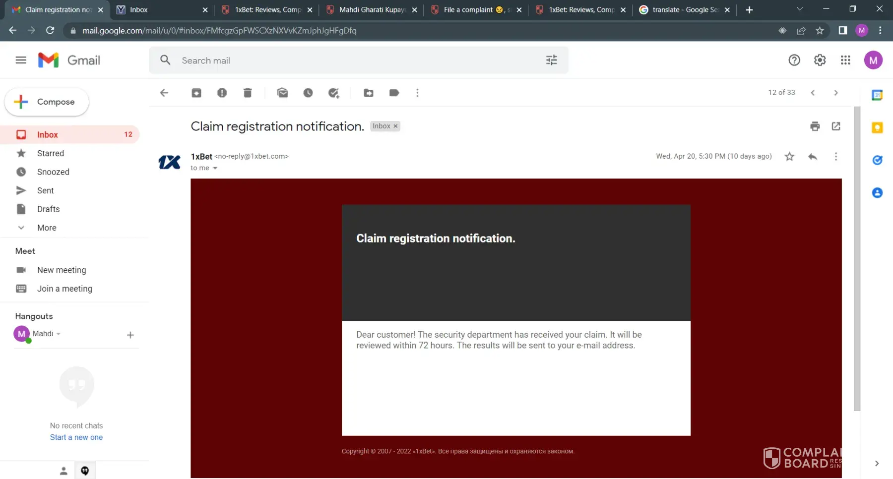The width and height of the screenshot is (893, 479).
Task: Open the Snoozed folder
Action: [69, 172]
